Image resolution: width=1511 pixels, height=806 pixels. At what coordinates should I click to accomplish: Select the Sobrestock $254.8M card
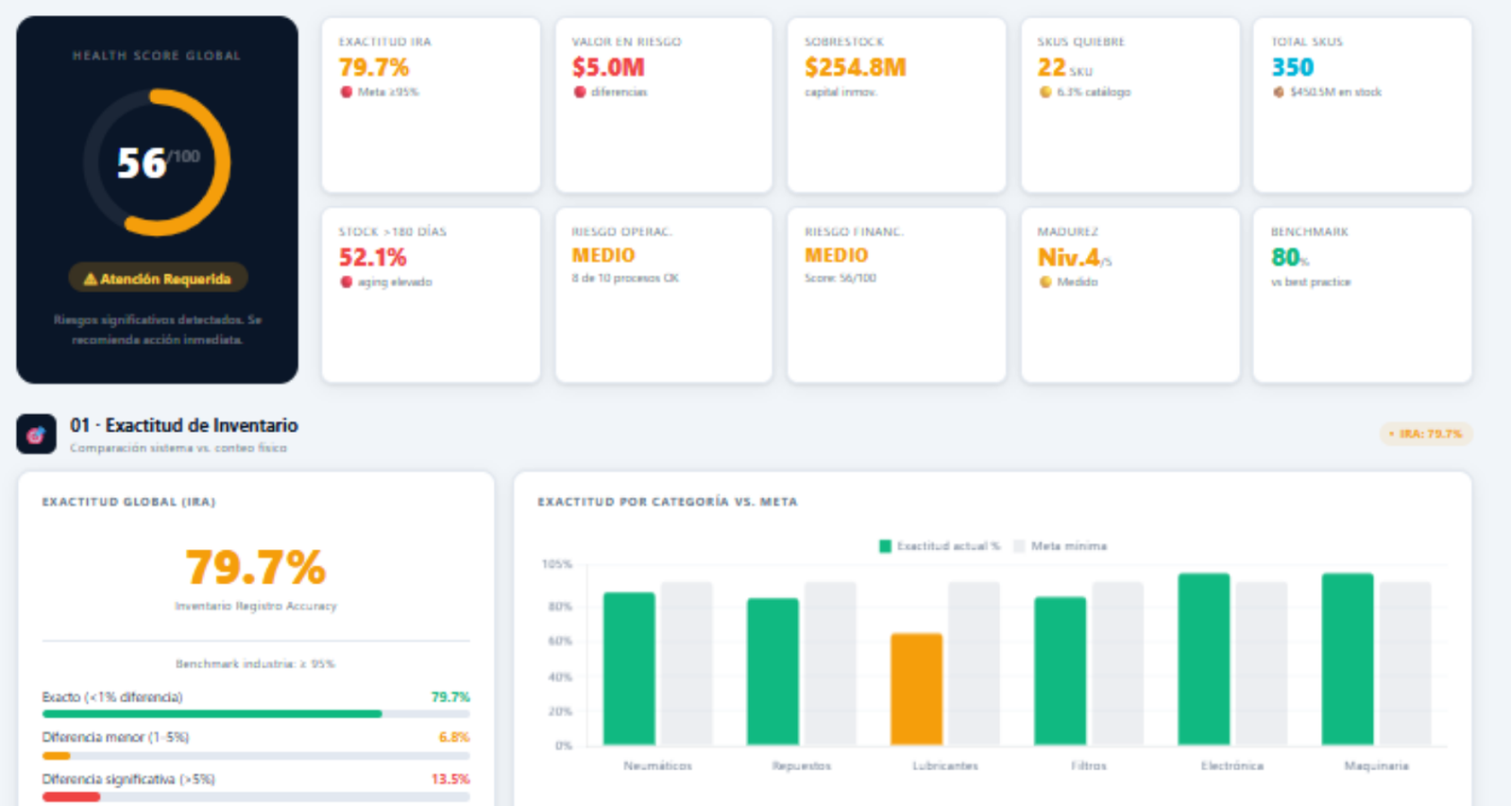click(x=896, y=105)
